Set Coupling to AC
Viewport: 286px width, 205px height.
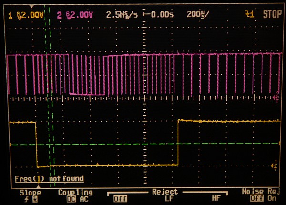click(x=84, y=199)
